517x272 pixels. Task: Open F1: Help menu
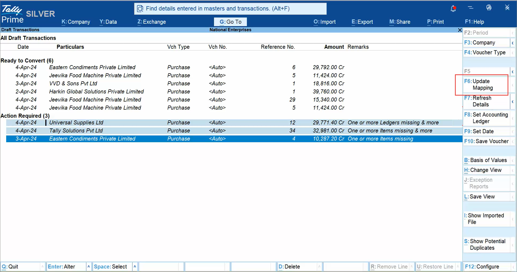(x=474, y=22)
